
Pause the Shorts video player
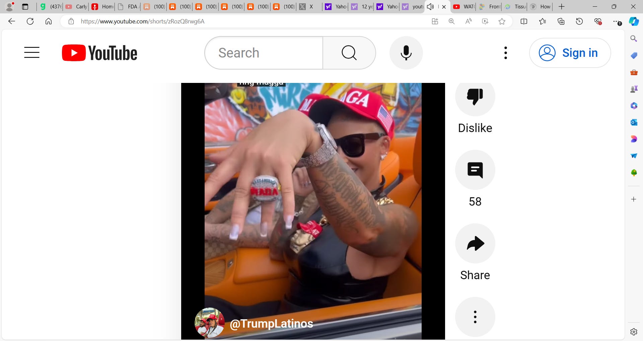click(313, 211)
